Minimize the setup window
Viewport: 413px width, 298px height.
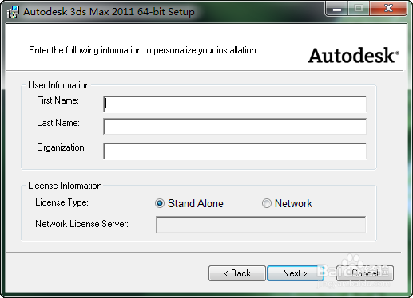[x=337, y=9]
